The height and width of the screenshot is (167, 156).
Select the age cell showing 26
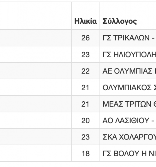tap(86, 38)
